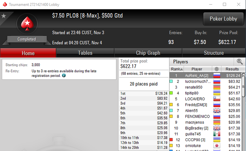Click the PokerStars spade logo
The width and height of the screenshot is (246, 151).
pyautogui.click(x=27, y=24)
